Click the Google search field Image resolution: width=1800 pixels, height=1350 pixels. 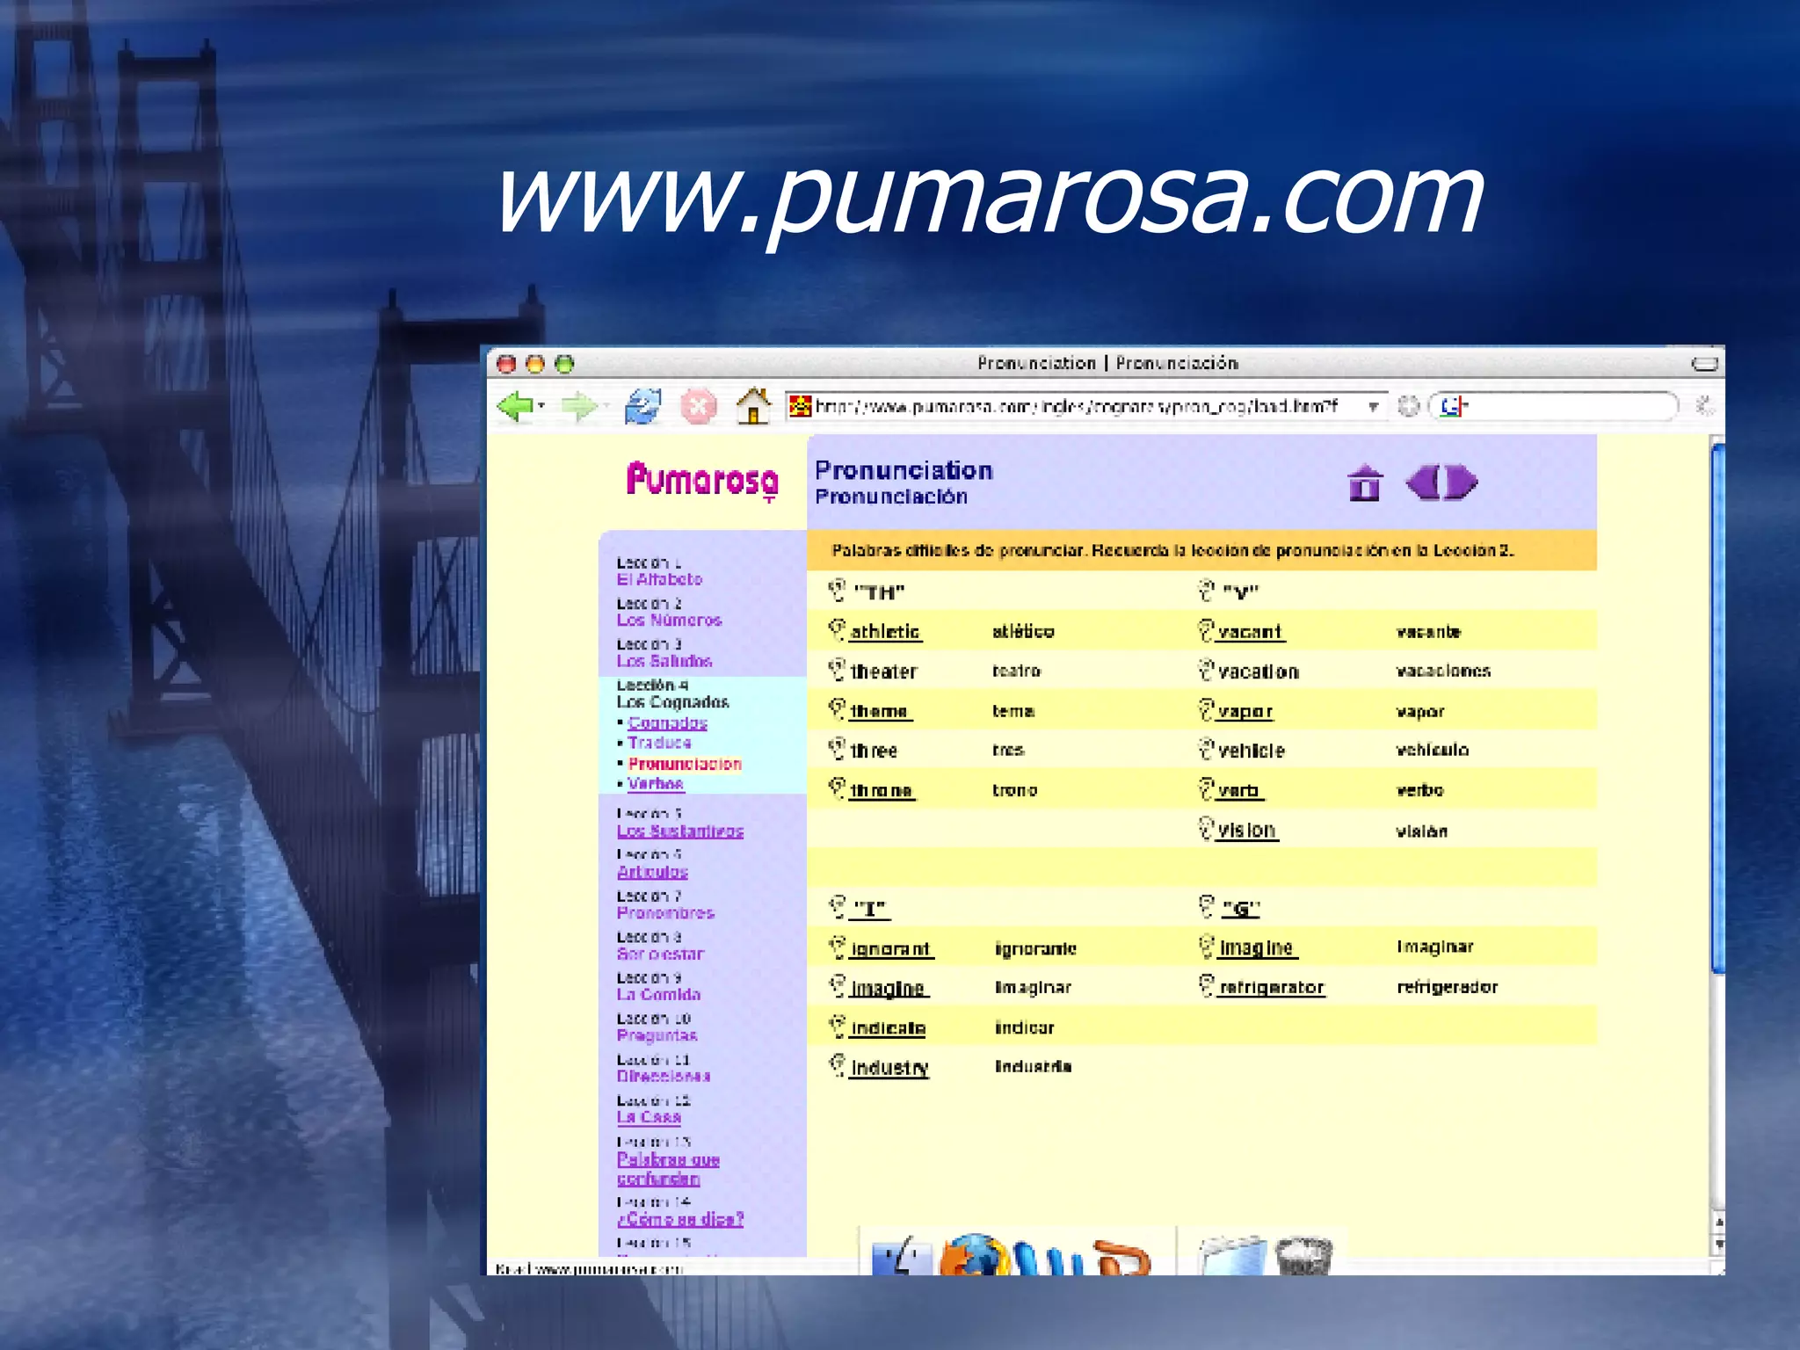click(1554, 406)
